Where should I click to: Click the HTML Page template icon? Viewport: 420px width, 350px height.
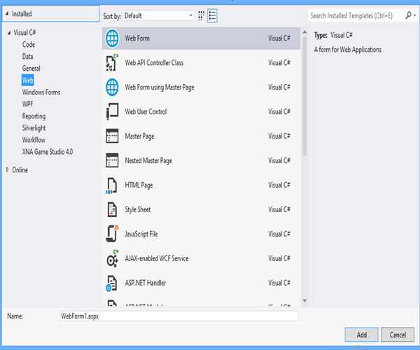point(112,185)
